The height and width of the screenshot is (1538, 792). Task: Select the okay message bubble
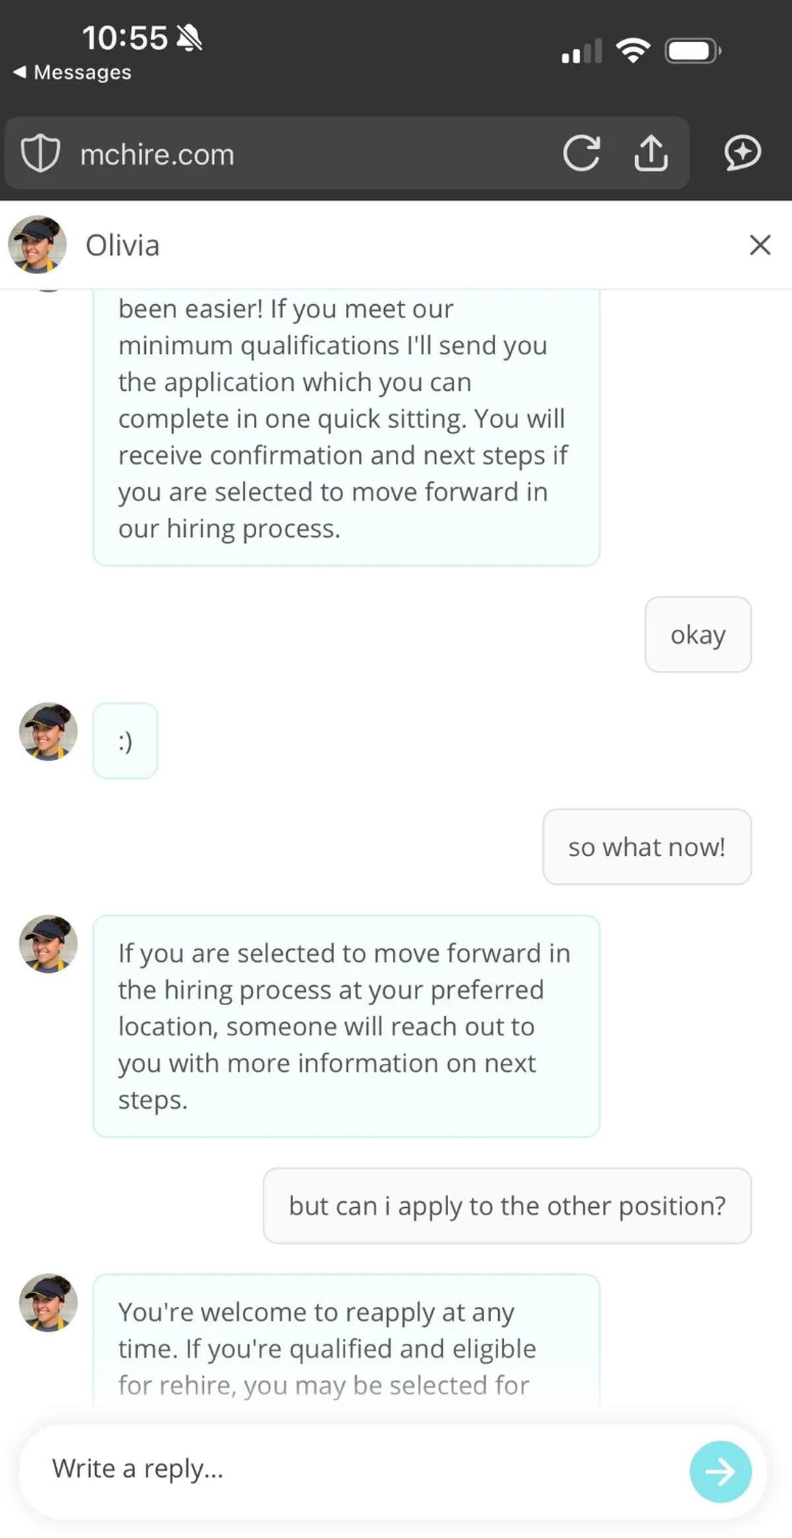click(698, 635)
